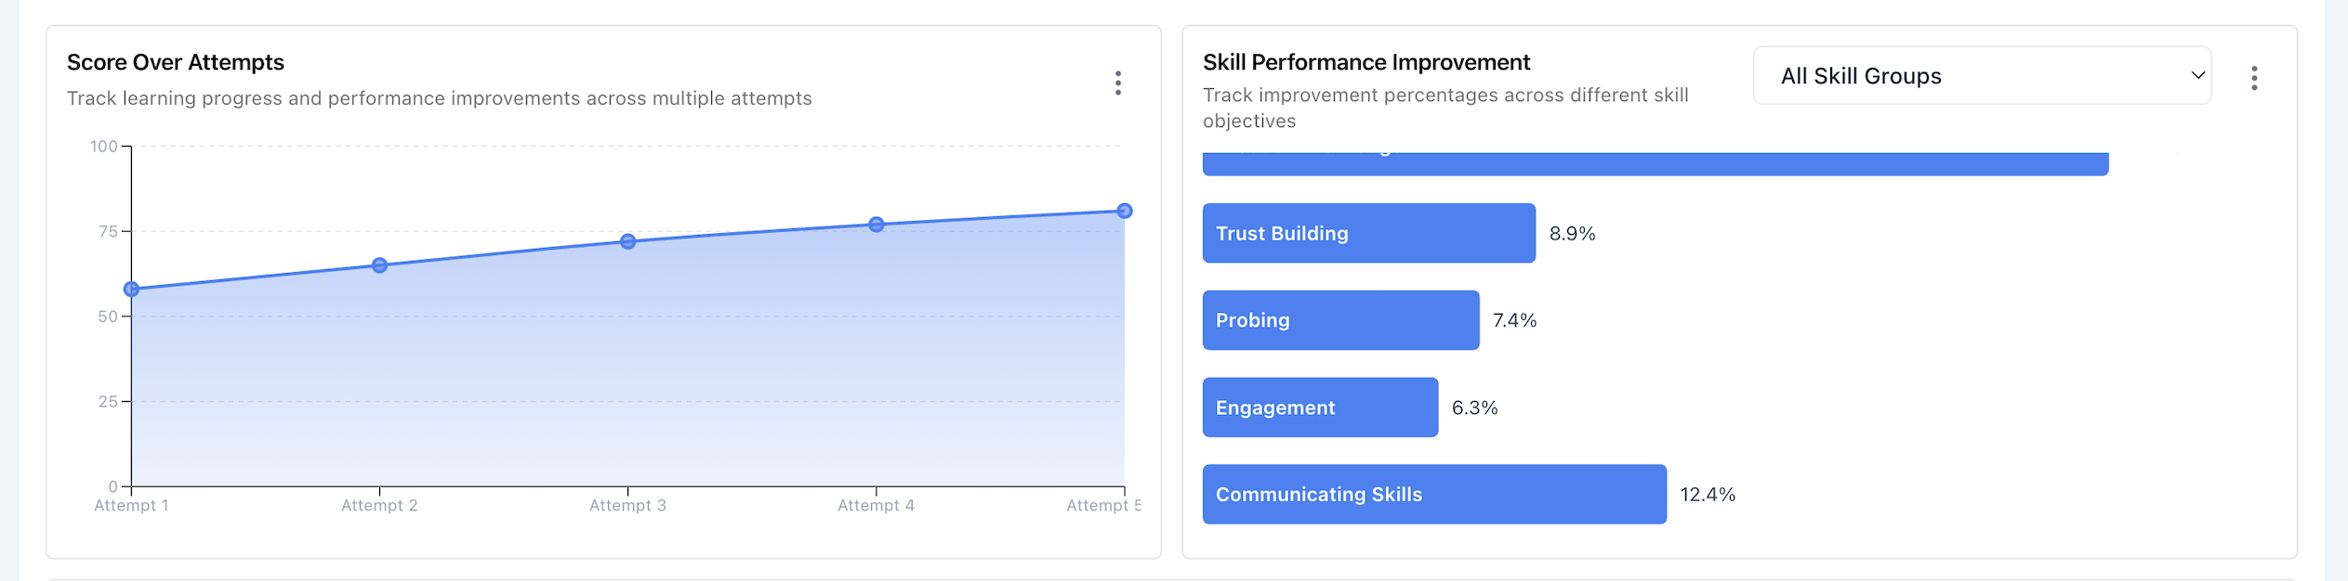The width and height of the screenshot is (2348, 581).
Task: Select the Trust Building bar
Action: click(1368, 233)
